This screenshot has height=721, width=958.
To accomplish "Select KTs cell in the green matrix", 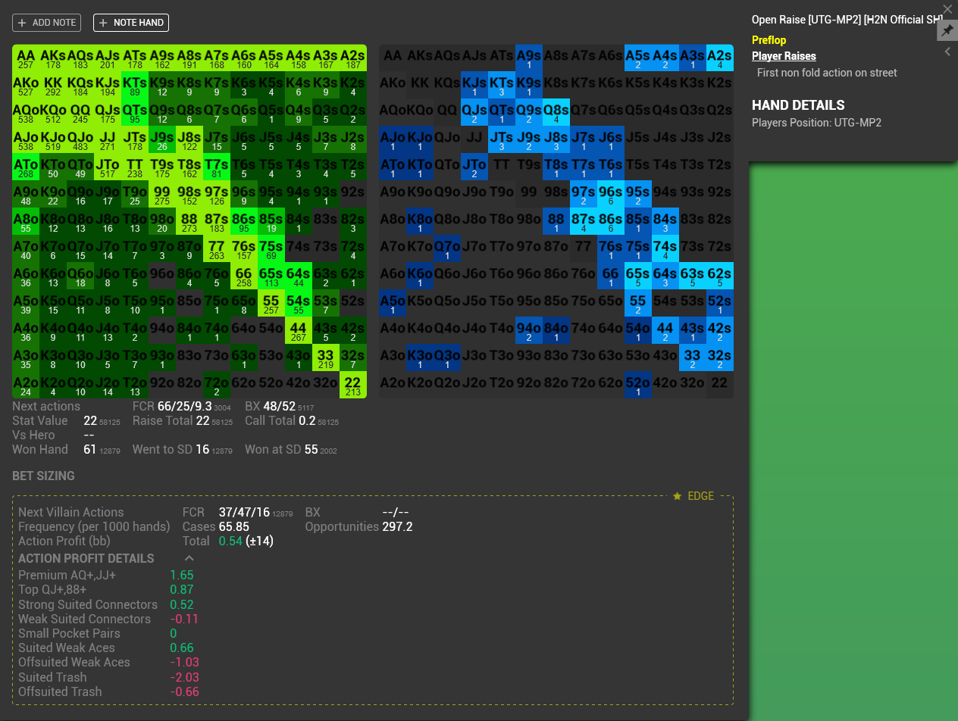I will pyautogui.click(x=135, y=86).
